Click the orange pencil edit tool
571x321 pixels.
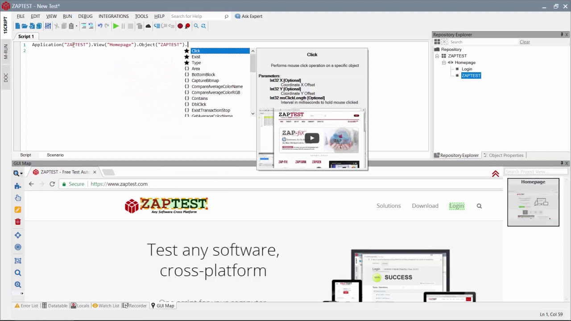tap(18, 210)
